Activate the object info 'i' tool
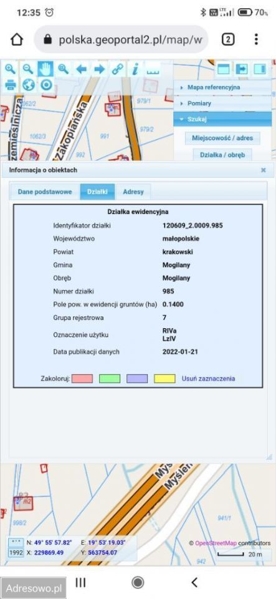This screenshot has width=276, height=599. [135, 69]
